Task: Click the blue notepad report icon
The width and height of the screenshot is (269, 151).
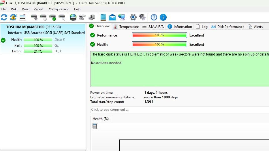Action: pos(103,17)
